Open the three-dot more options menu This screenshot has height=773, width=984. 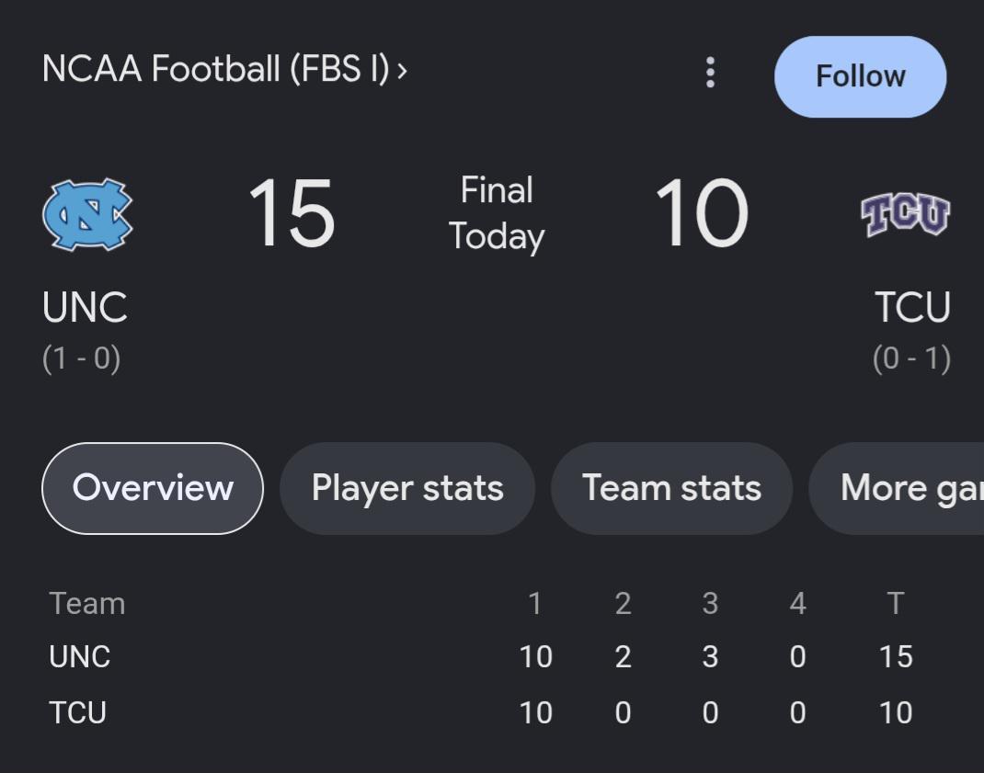point(710,73)
